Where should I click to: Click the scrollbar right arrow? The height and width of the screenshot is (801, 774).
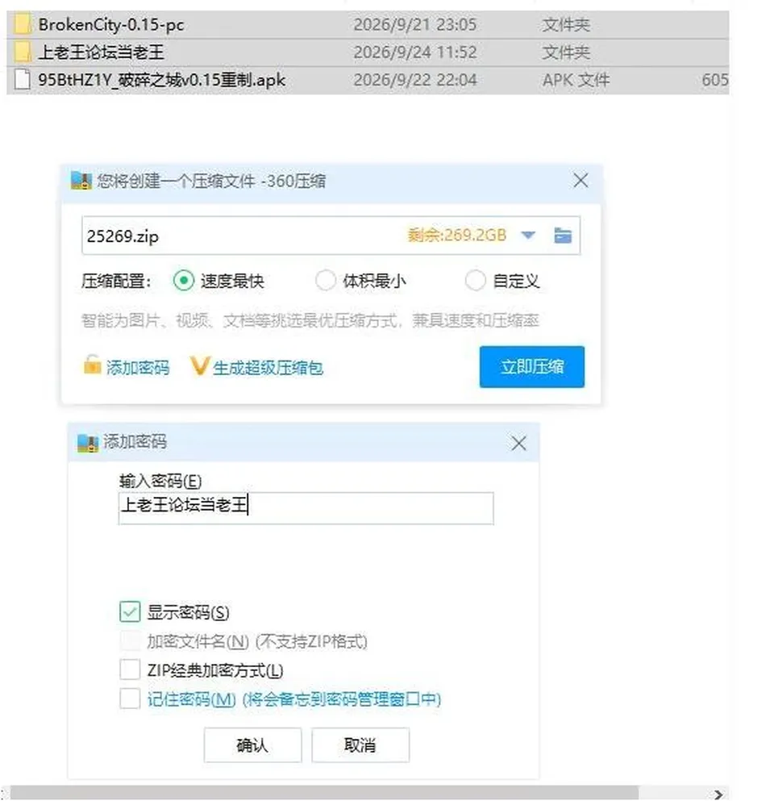[x=718, y=794]
